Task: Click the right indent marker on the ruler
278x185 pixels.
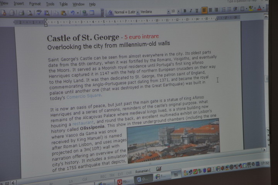Action: click(217, 19)
